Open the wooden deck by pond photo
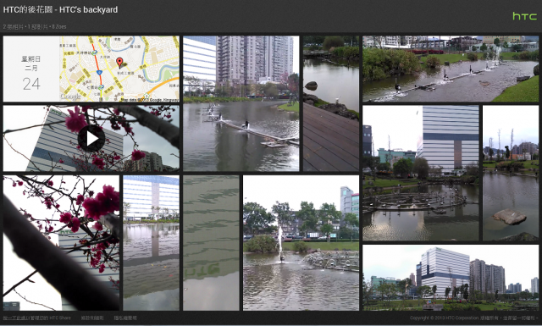The width and height of the screenshot is (542, 326). (331, 103)
